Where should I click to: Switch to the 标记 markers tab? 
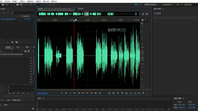(18, 47)
